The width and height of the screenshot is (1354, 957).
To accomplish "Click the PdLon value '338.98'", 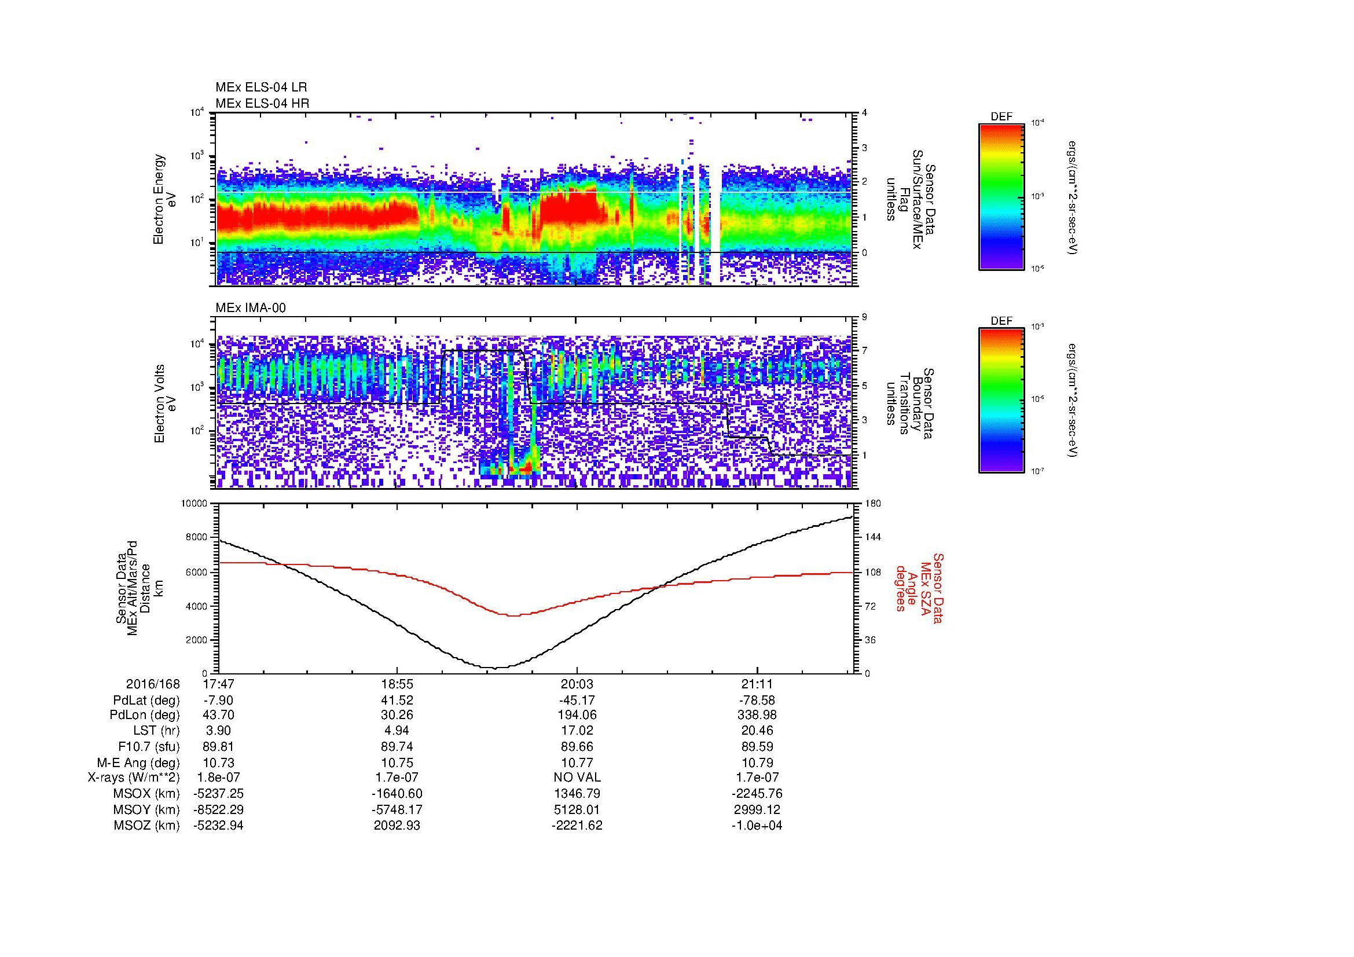I will (757, 715).
